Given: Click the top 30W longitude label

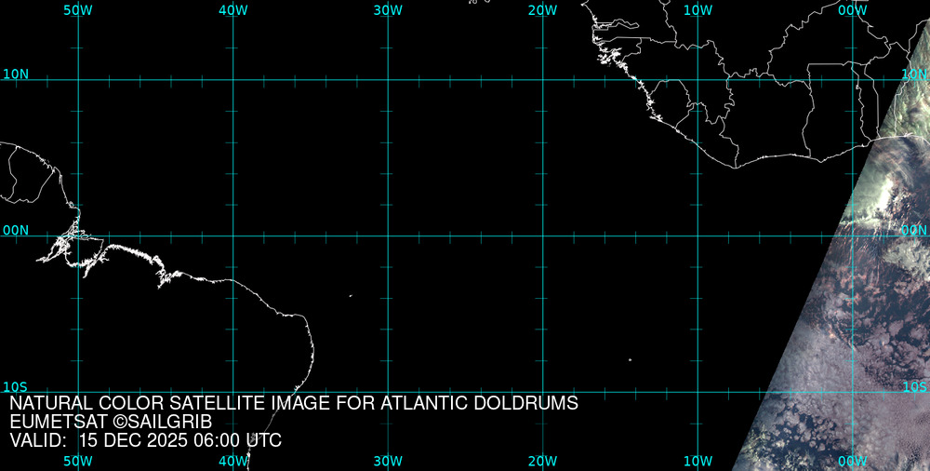Looking at the screenshot, I should coord(388,9).
